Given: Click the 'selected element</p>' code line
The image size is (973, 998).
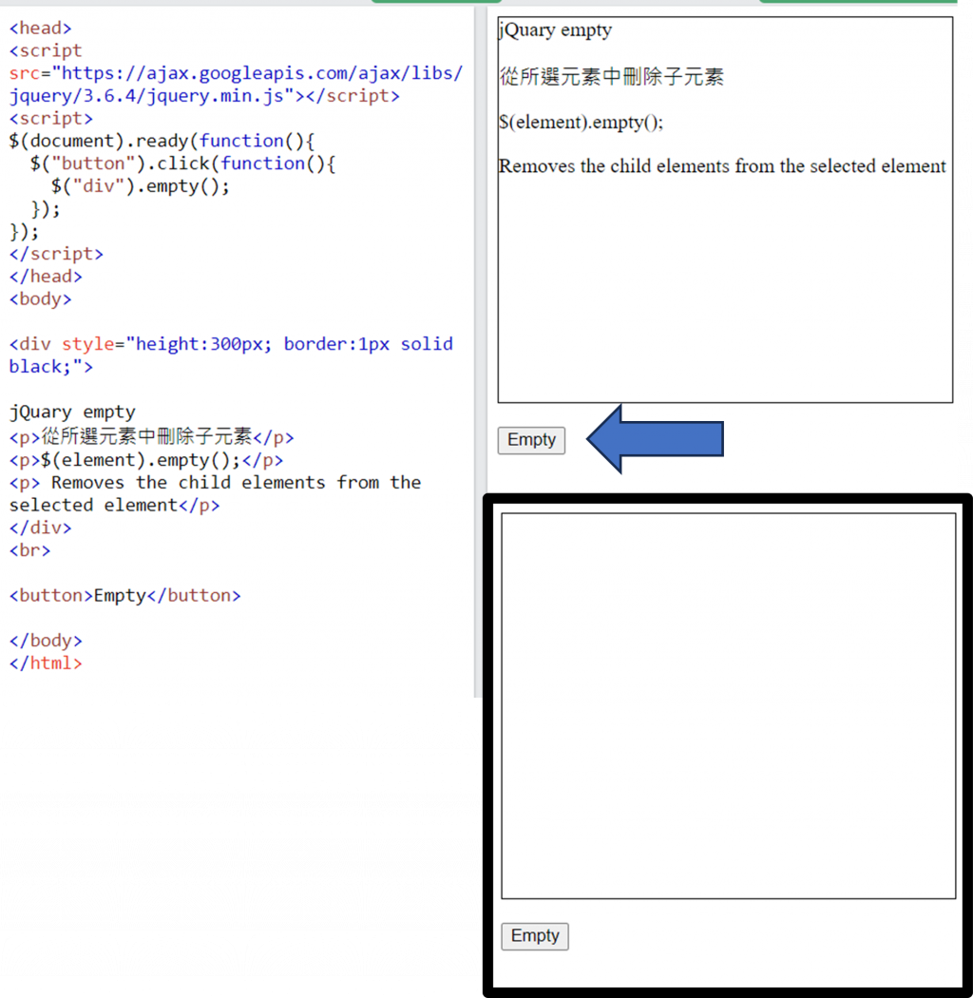Looking at the screenshot, I should [114, 506].
